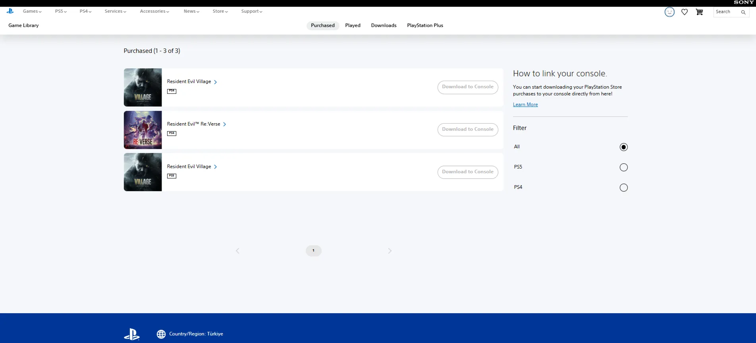The width and height of the screenshot is (756, 343).
Task: Open the Learn More link
Action: 525,105
